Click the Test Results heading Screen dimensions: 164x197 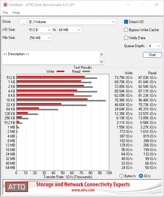[x=83, y=68]
